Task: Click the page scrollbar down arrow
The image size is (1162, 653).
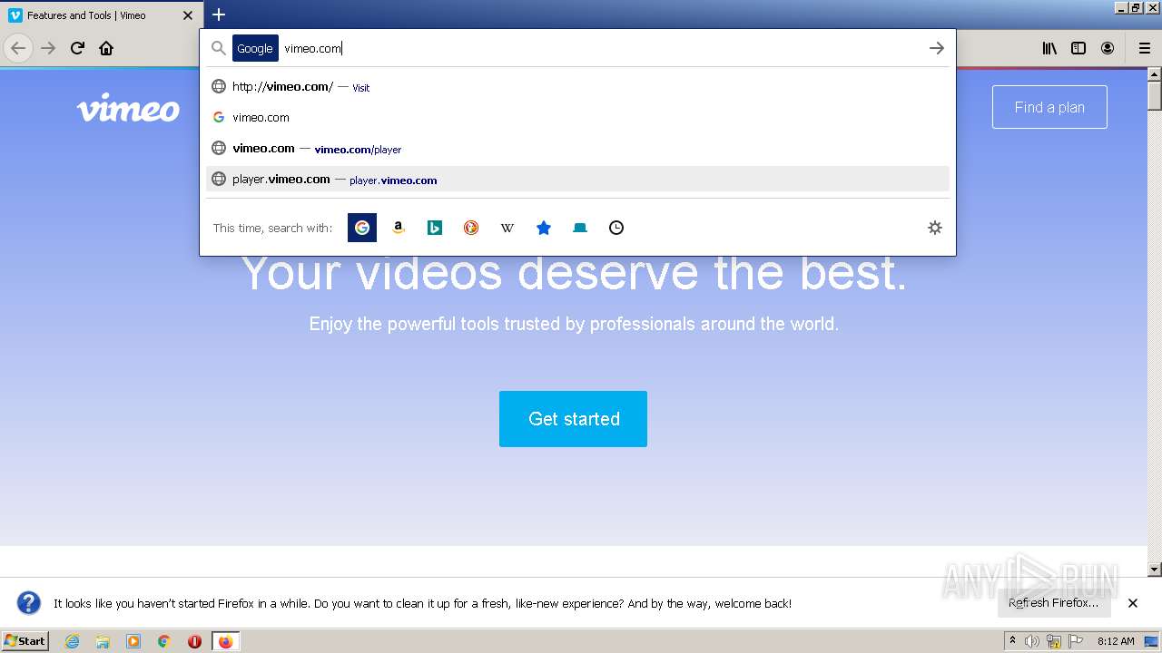Action: (x=1155, y=570)
